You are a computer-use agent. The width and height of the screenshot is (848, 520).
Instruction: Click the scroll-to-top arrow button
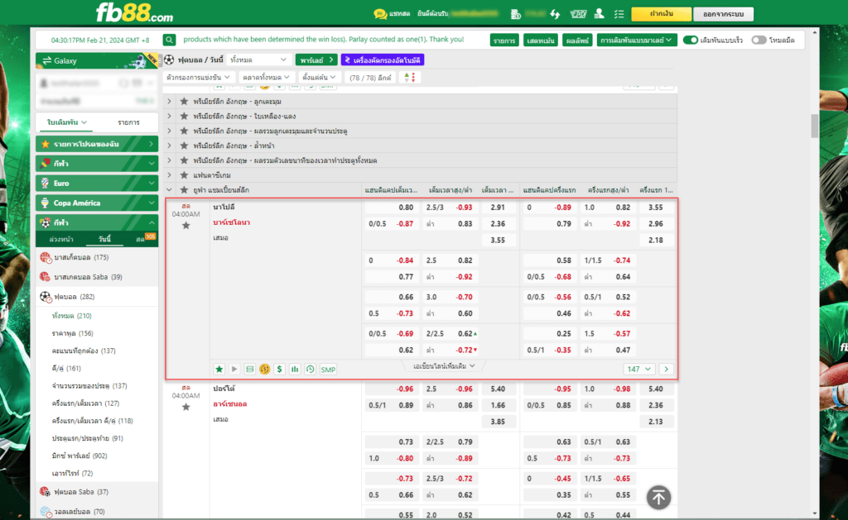(x=658, y=498)
